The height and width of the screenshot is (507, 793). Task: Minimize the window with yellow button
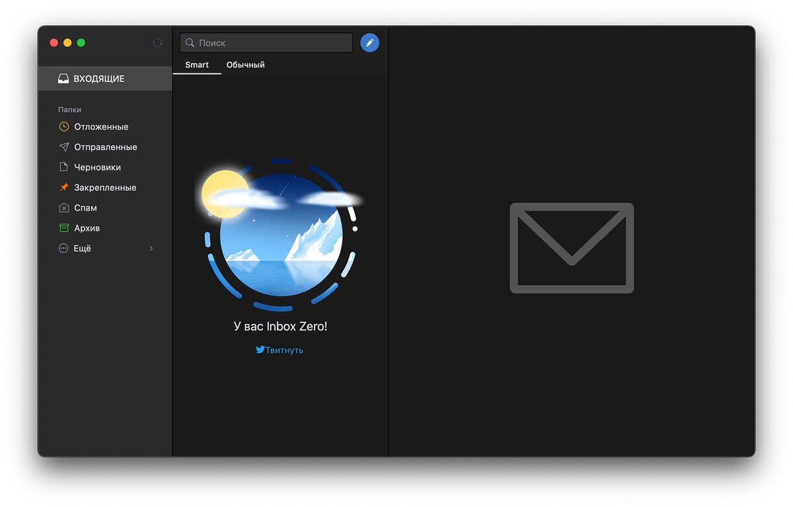(x=67, y=42)
